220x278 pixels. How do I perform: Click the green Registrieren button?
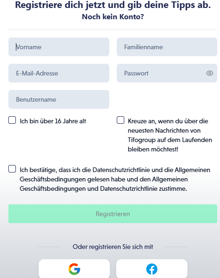tap(113, 214)
